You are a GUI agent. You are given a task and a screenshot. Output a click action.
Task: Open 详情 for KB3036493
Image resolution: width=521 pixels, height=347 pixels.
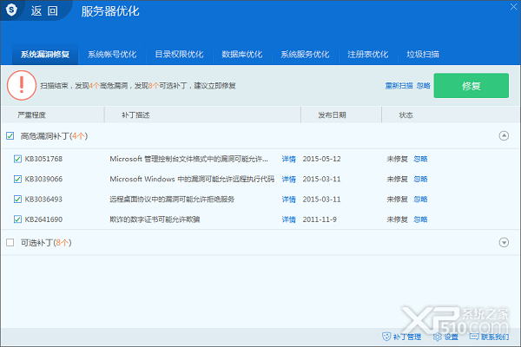pos(289,200)
